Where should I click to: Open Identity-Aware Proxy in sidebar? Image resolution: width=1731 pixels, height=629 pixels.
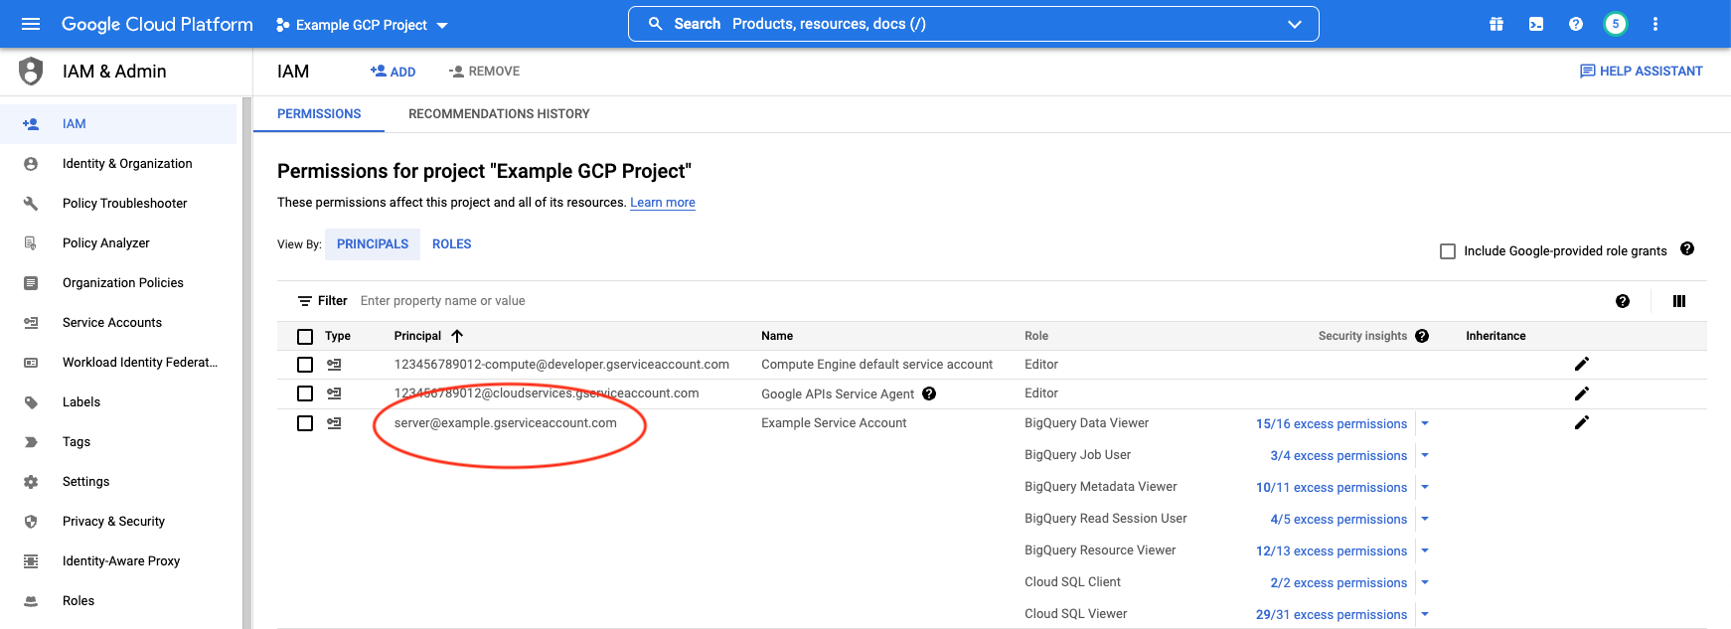pos(119,561)
